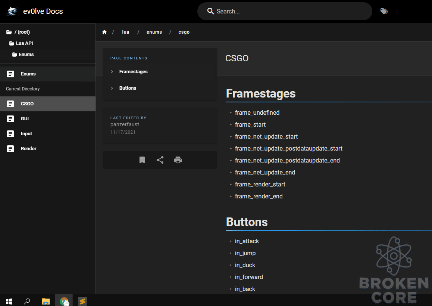Click the Enums folder icon in tree
The width and height of the screenshot is (432, 306).
pos(15,55)
